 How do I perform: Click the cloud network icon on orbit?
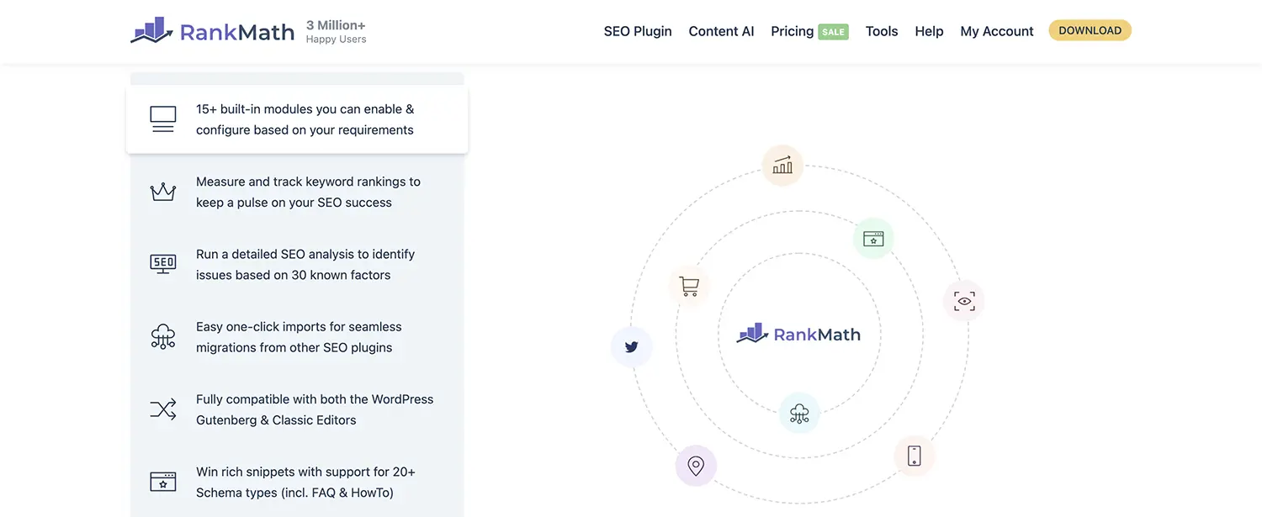pyautogui.click(x=799, y=413)
